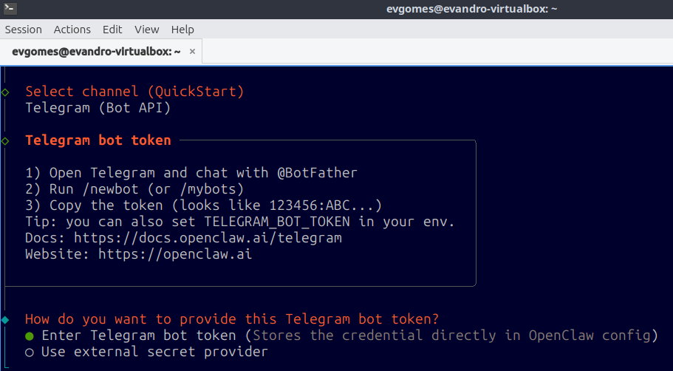Click the Telegram bot token heading
Viewport: 673px width, 371px height.
tap(98, 140)
